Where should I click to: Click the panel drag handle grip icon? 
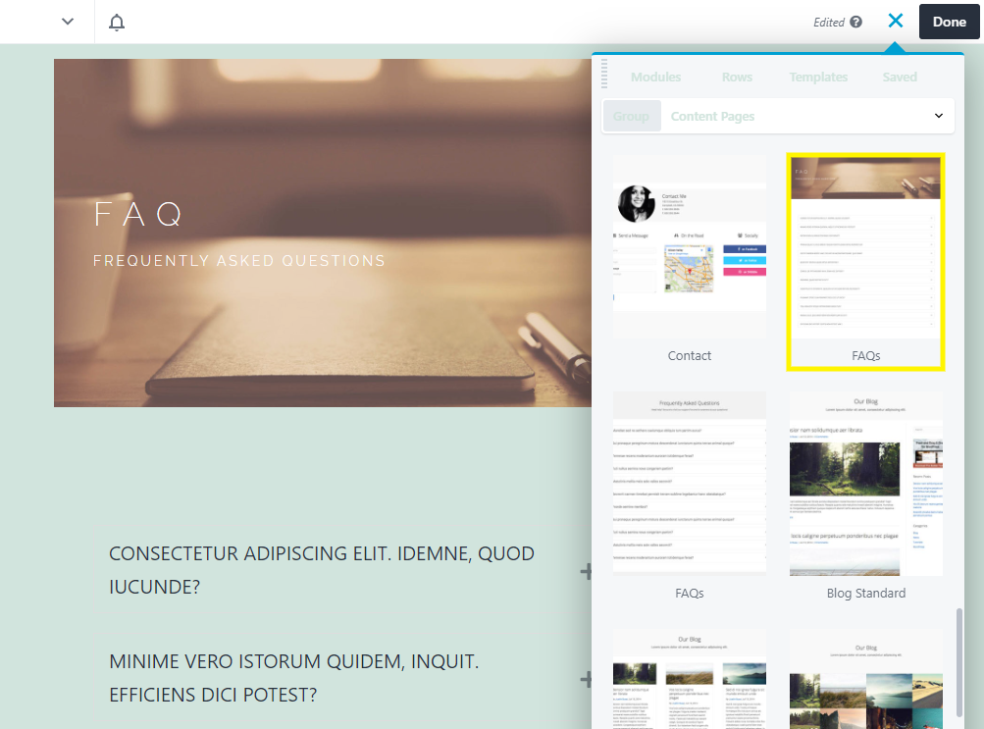604,74
